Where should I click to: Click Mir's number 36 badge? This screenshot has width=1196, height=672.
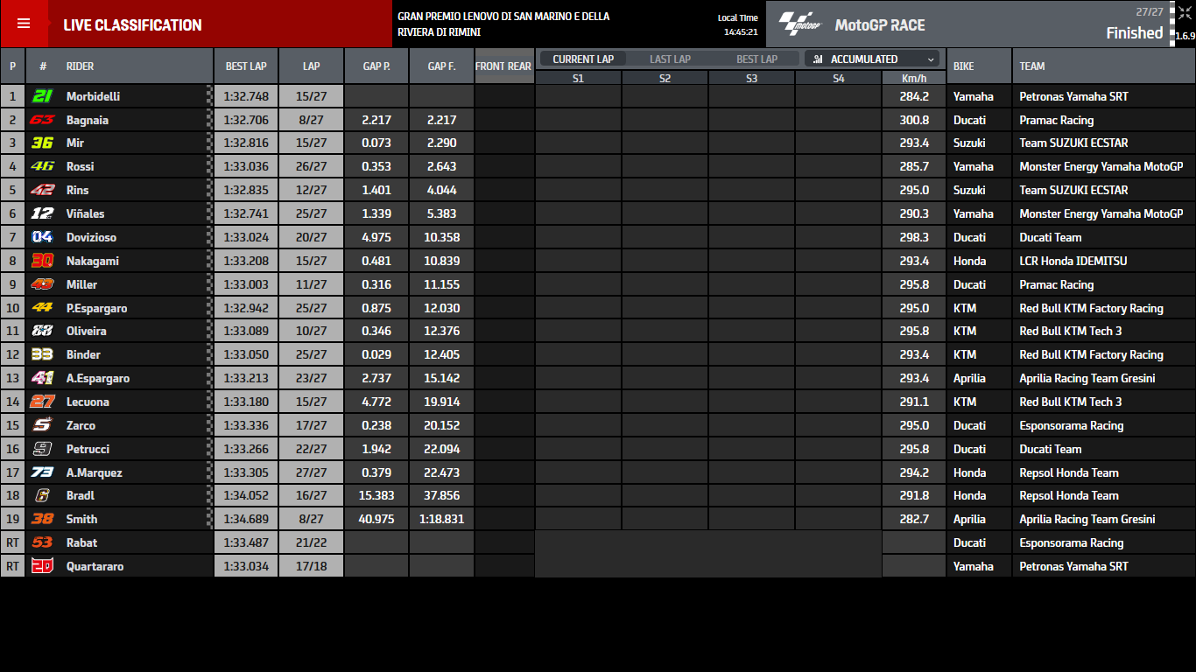(x=42, y=143)
